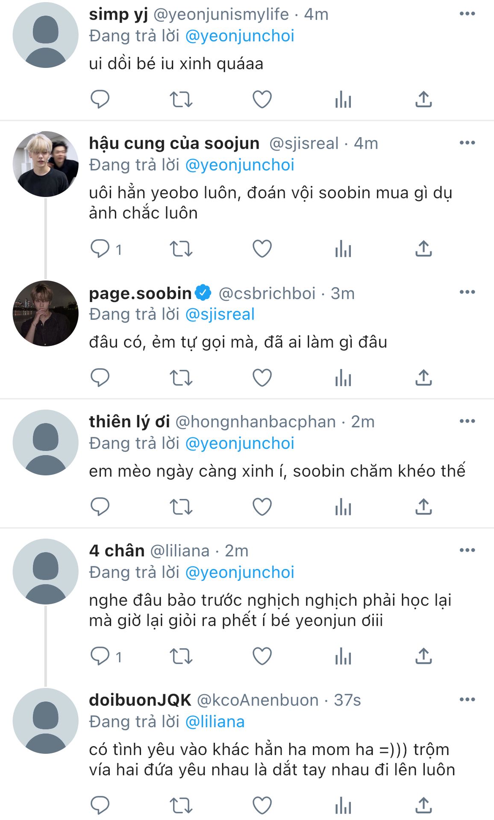
Task: View analytics for 4 chân's tweet
Action: 343,656
